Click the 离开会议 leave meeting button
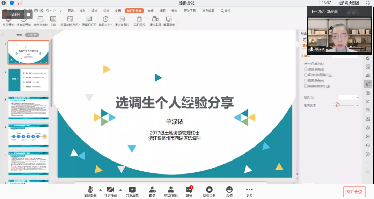The image size is (374, 199). coord(354,192)
